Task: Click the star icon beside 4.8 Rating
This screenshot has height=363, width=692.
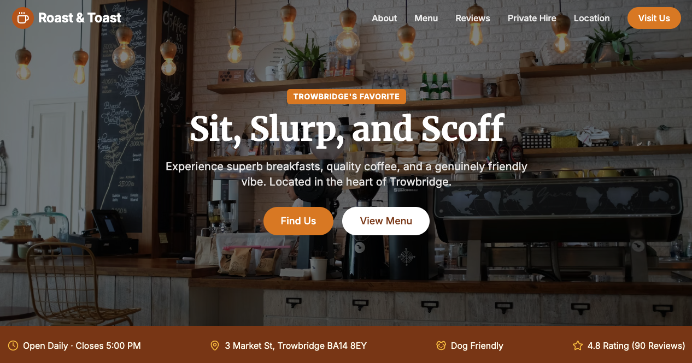Action: pos(578,346)
